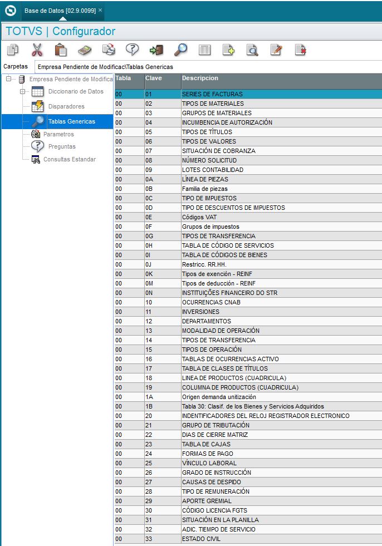The width and height of the screenshot is (382, 546).
Task: Select row TIPO DE DESCUENTOS DE IMPUESTOS
Action: pos(248,208)
